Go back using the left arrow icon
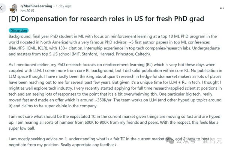Image resolution: width=225 pixels, height=150 pixels. point(2,8)
